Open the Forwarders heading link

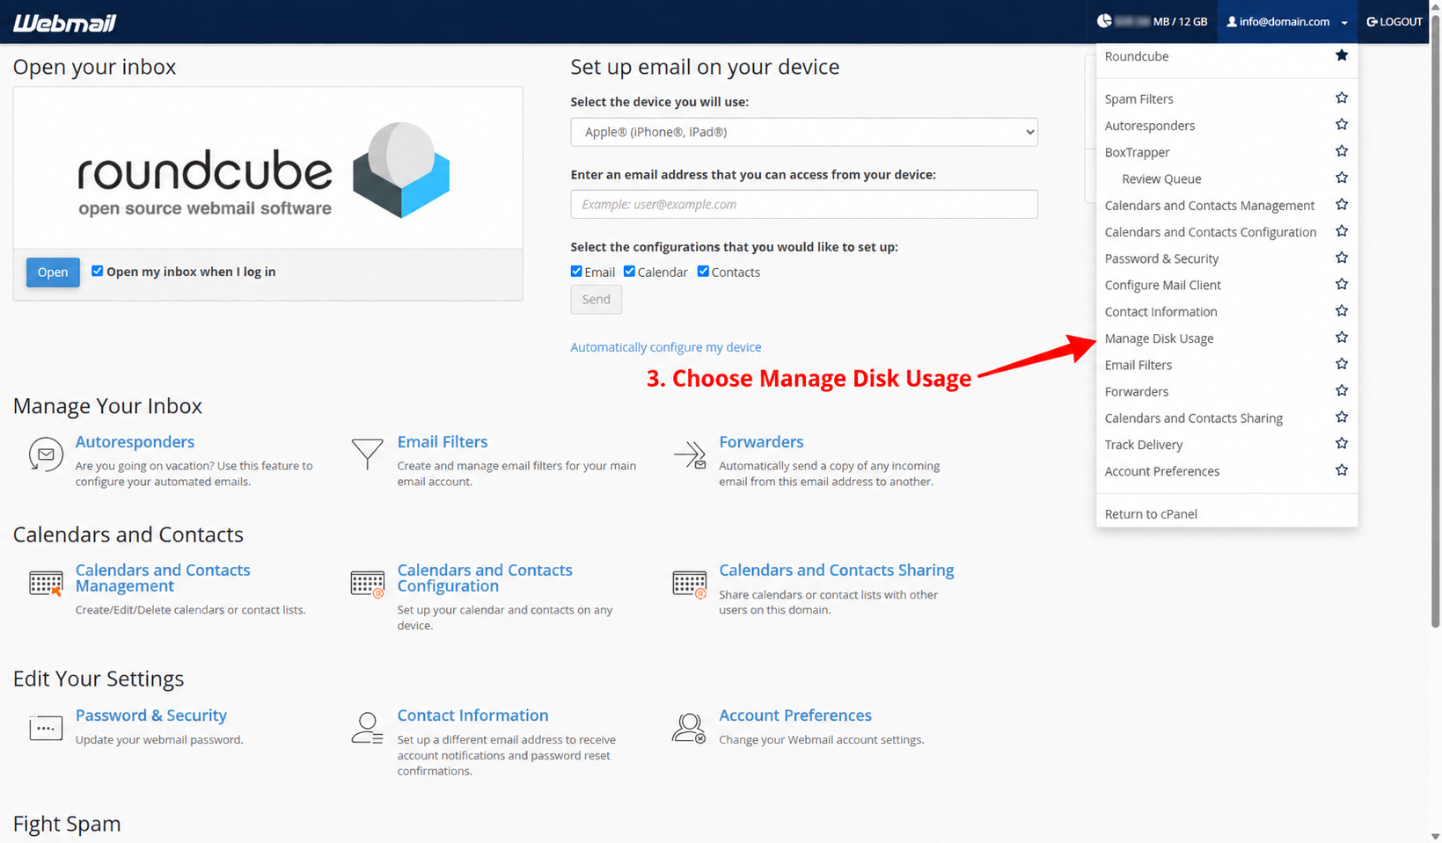761,441
